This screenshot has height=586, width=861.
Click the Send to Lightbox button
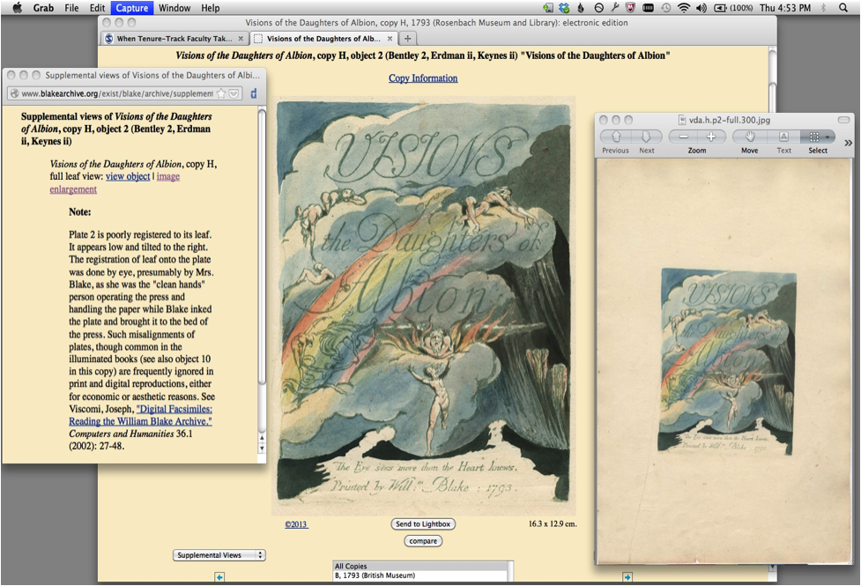(x=423, y=524)
